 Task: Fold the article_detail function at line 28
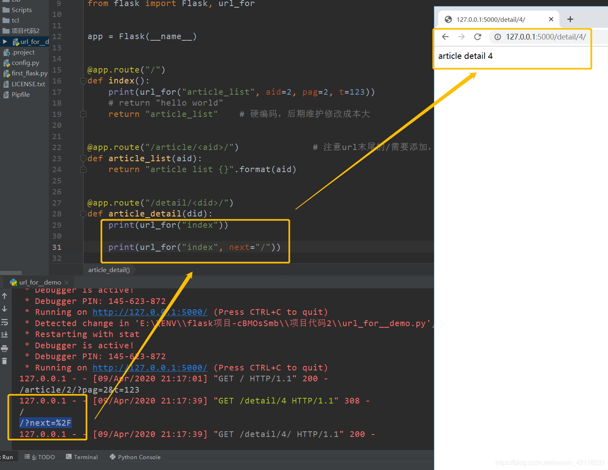point(83,214)
